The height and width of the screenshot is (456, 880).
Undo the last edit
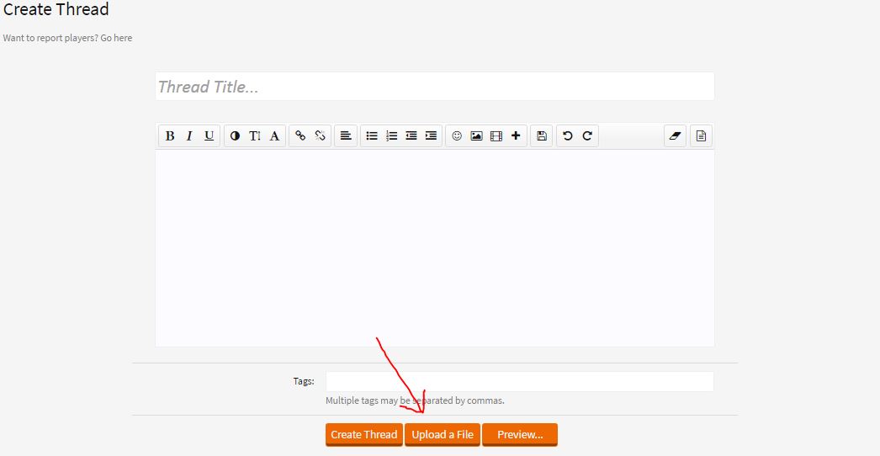567,136
